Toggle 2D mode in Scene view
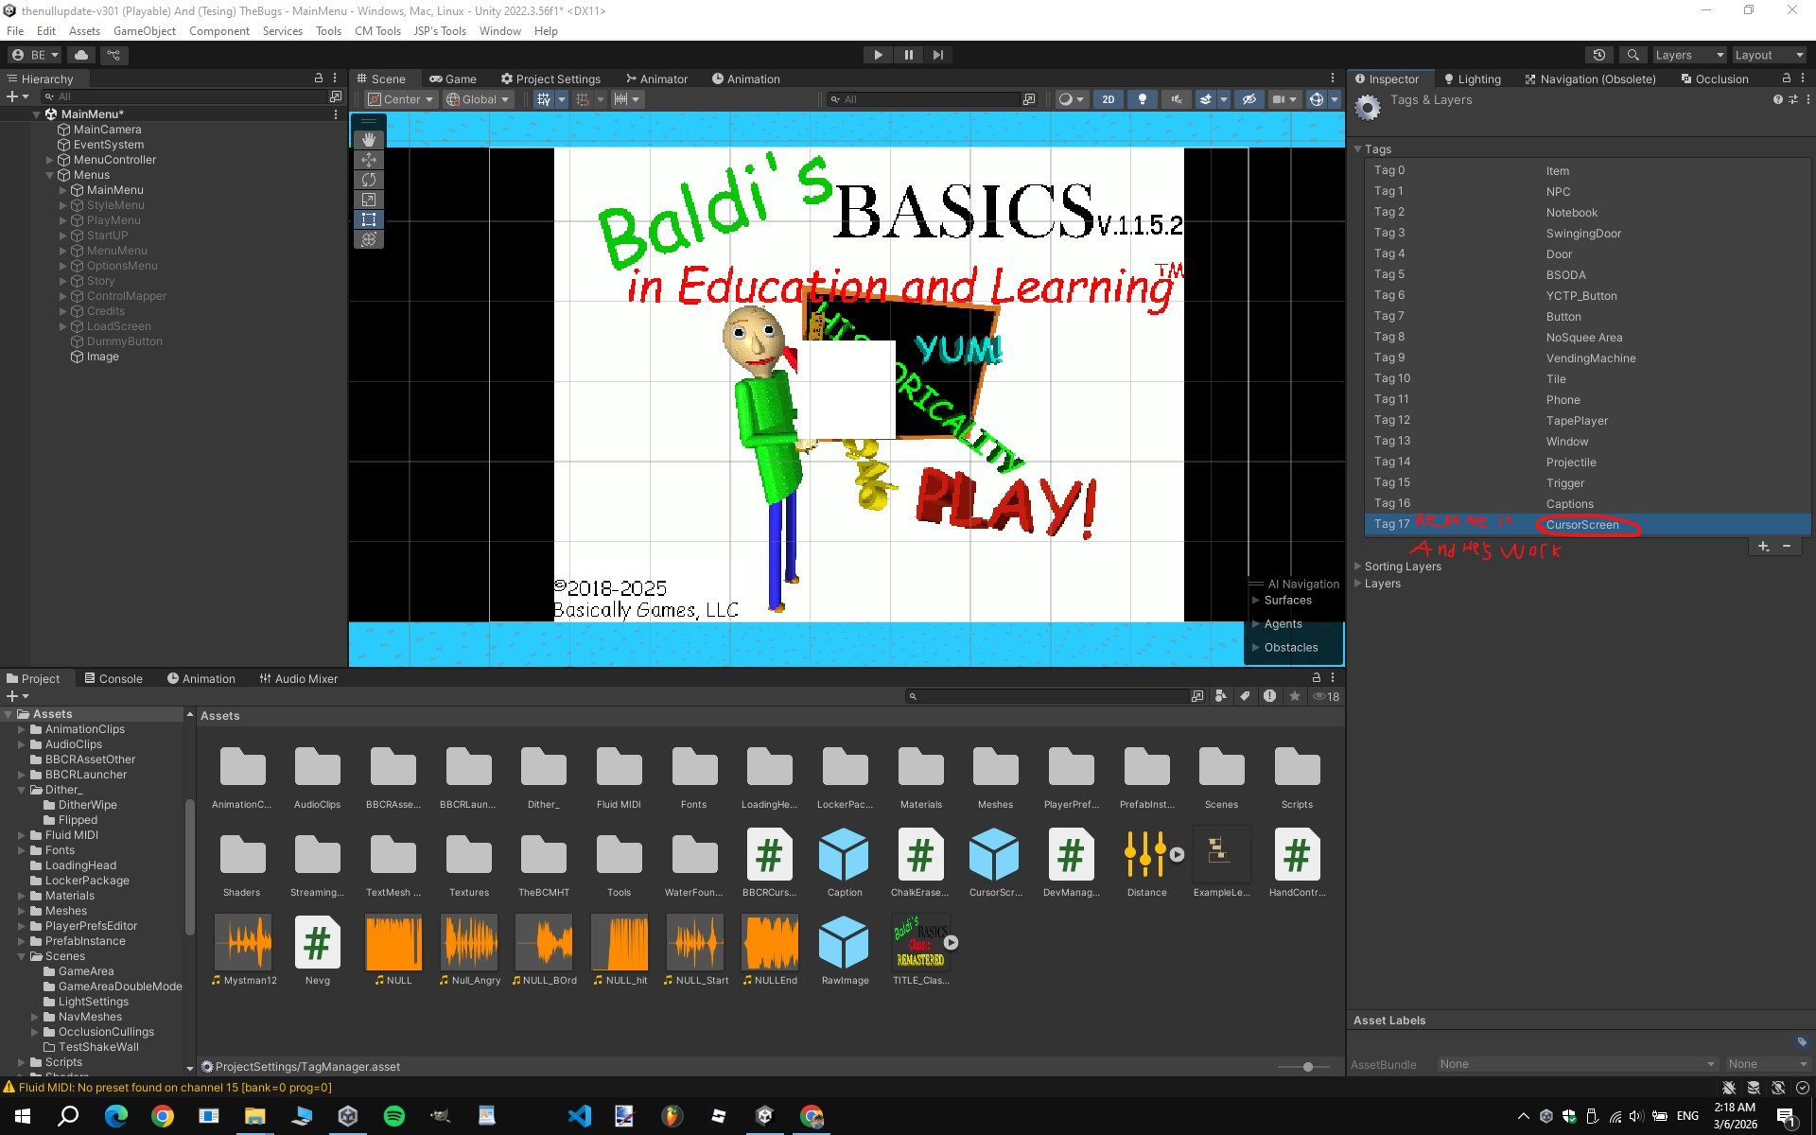 click(1109, 99)
